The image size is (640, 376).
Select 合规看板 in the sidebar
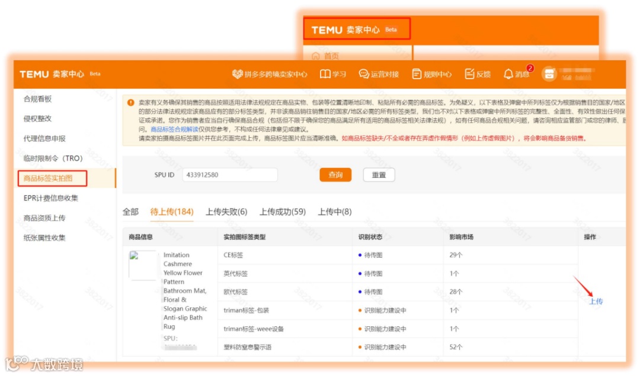(x=37, y=99)
